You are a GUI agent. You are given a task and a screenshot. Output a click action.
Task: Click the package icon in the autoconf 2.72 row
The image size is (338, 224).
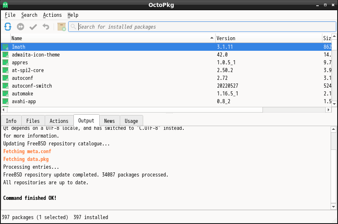[5, 78]
